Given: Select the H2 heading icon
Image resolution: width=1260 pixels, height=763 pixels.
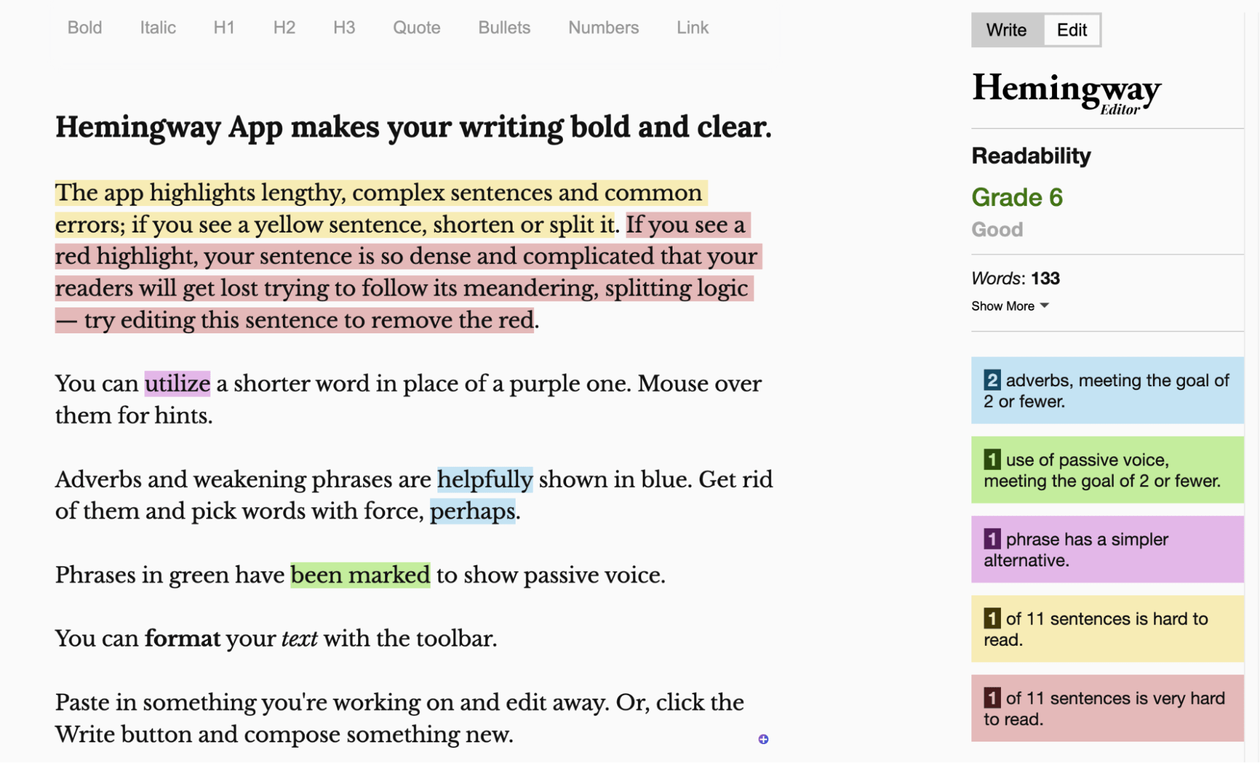Looking at the screenshot, I should tap(284, 27).
